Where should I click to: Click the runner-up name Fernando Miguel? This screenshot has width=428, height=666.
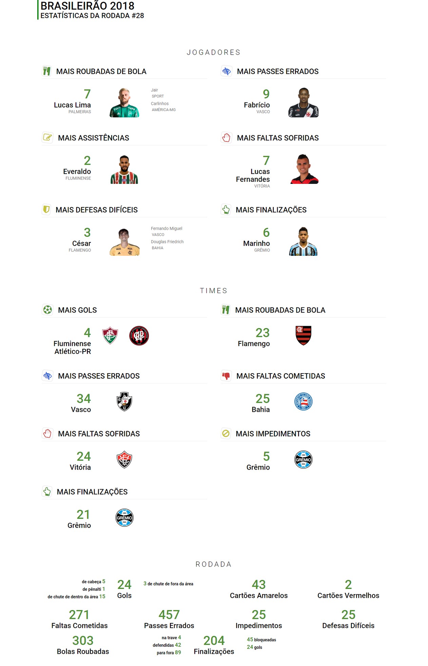[167, 228]
